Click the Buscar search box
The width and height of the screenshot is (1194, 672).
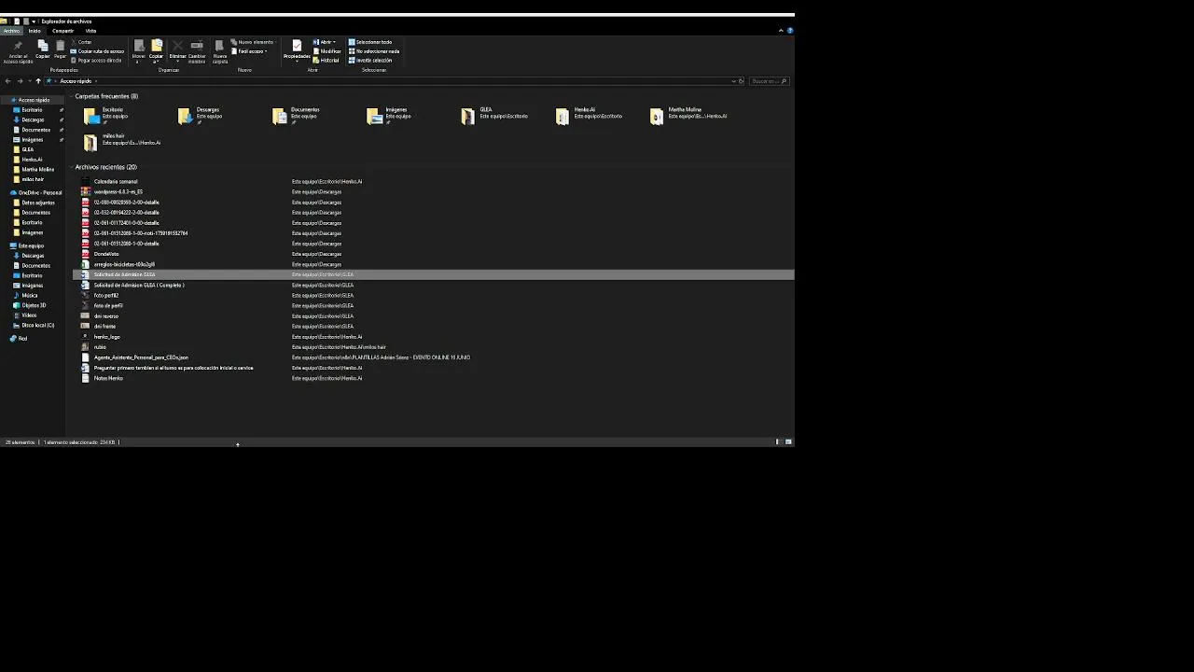point(770,81)
